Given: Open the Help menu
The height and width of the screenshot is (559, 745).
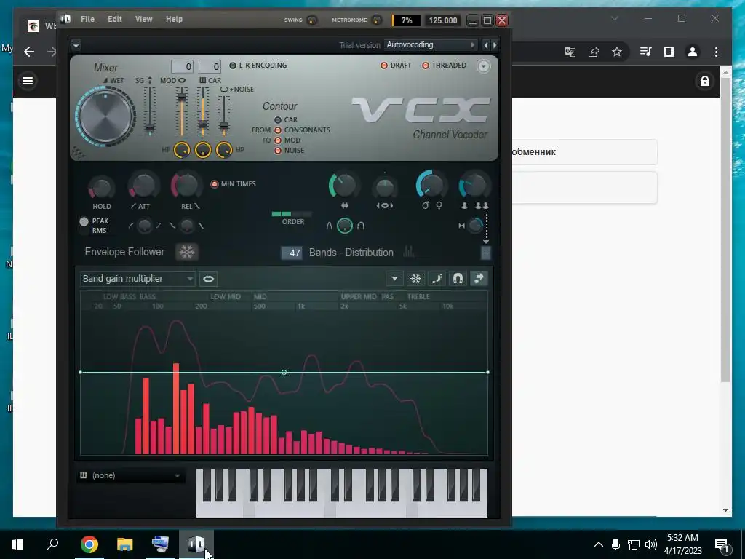Looking at the screenshot, I should pos(174,19).
